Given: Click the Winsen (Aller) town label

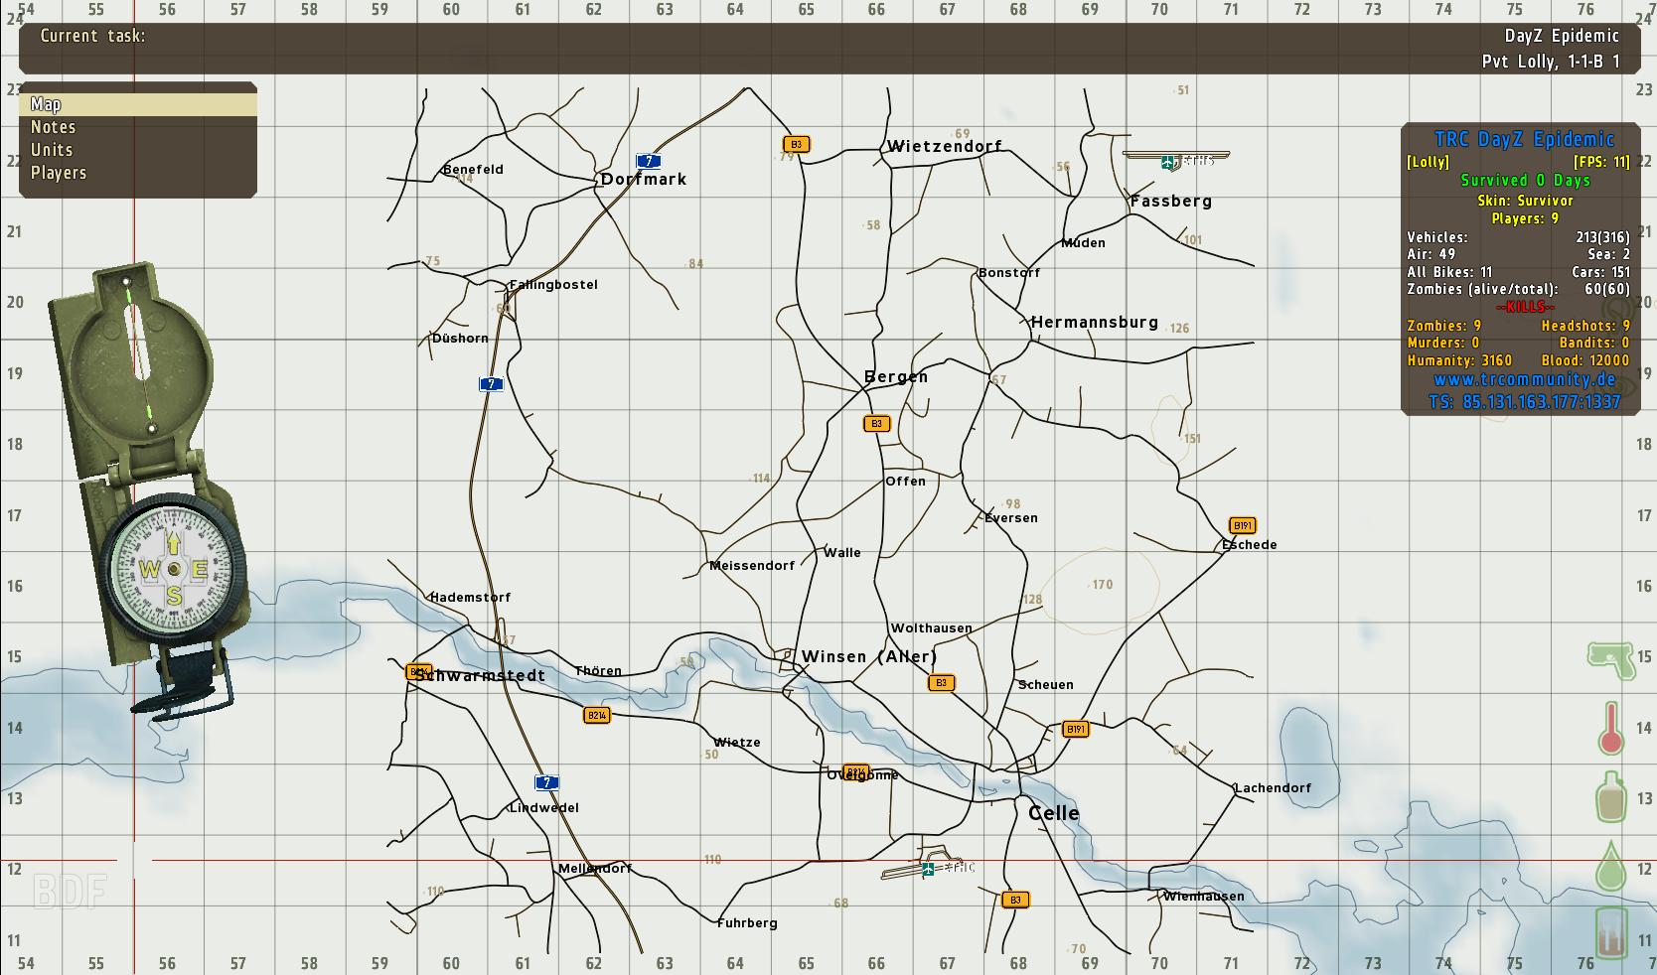Looking at the screenshot, I should coord(869,656).
